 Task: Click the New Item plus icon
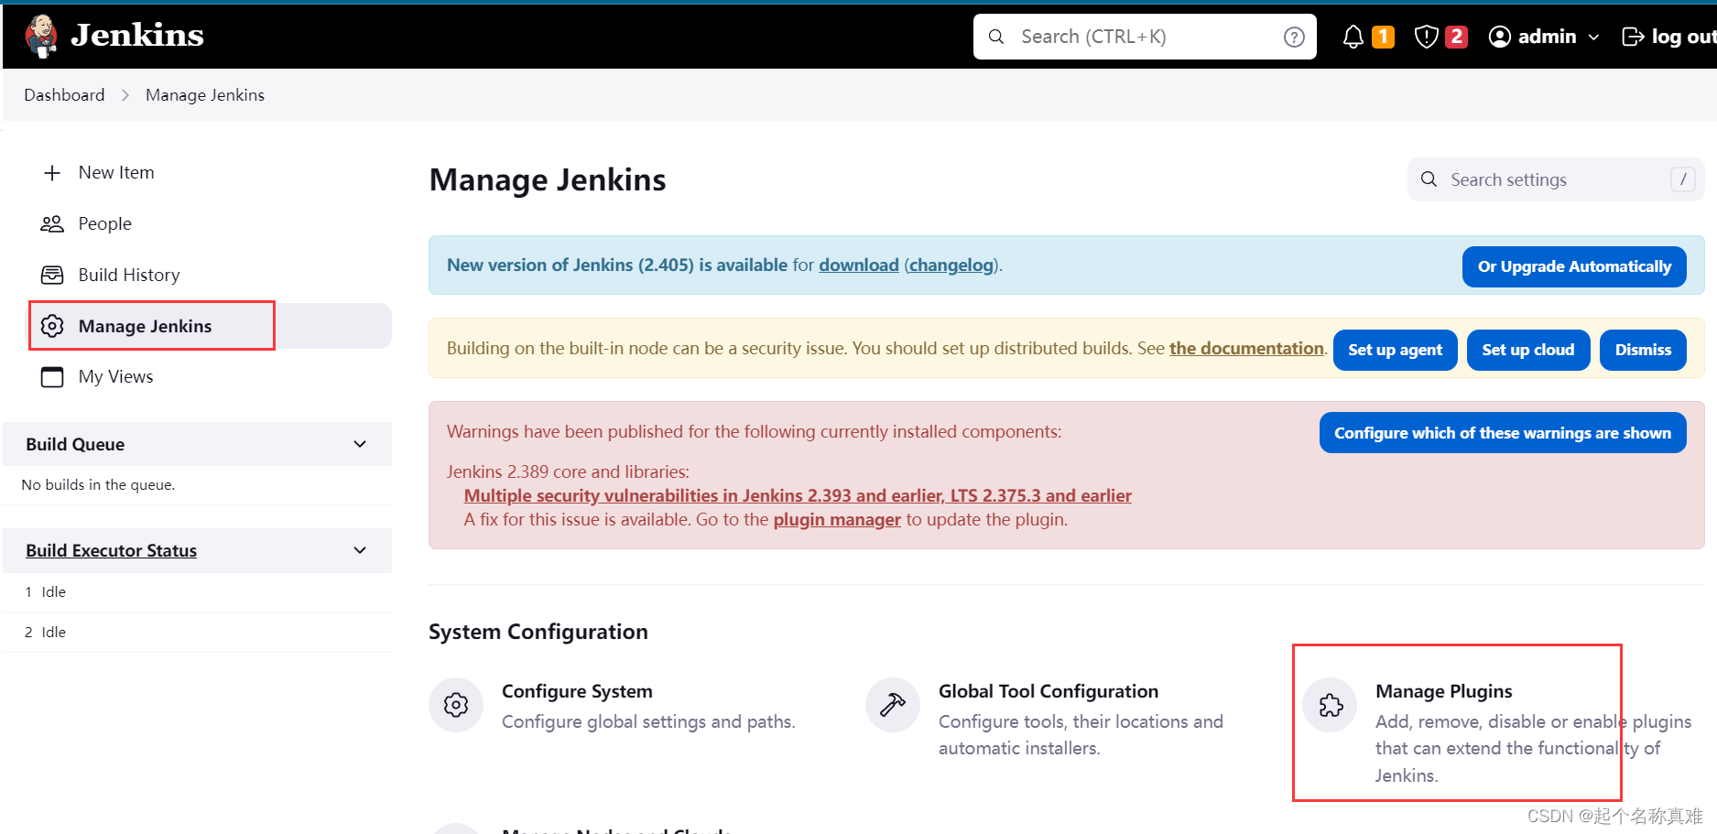point(52,173)
